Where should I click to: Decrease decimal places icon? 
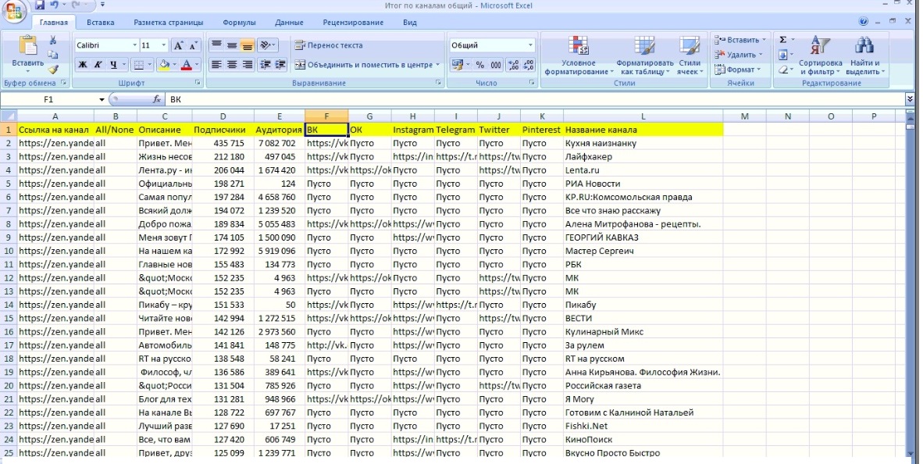click(529, 65)
